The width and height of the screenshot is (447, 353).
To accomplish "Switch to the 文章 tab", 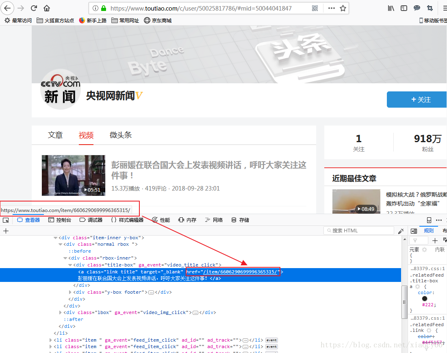I will pos(55,135).
